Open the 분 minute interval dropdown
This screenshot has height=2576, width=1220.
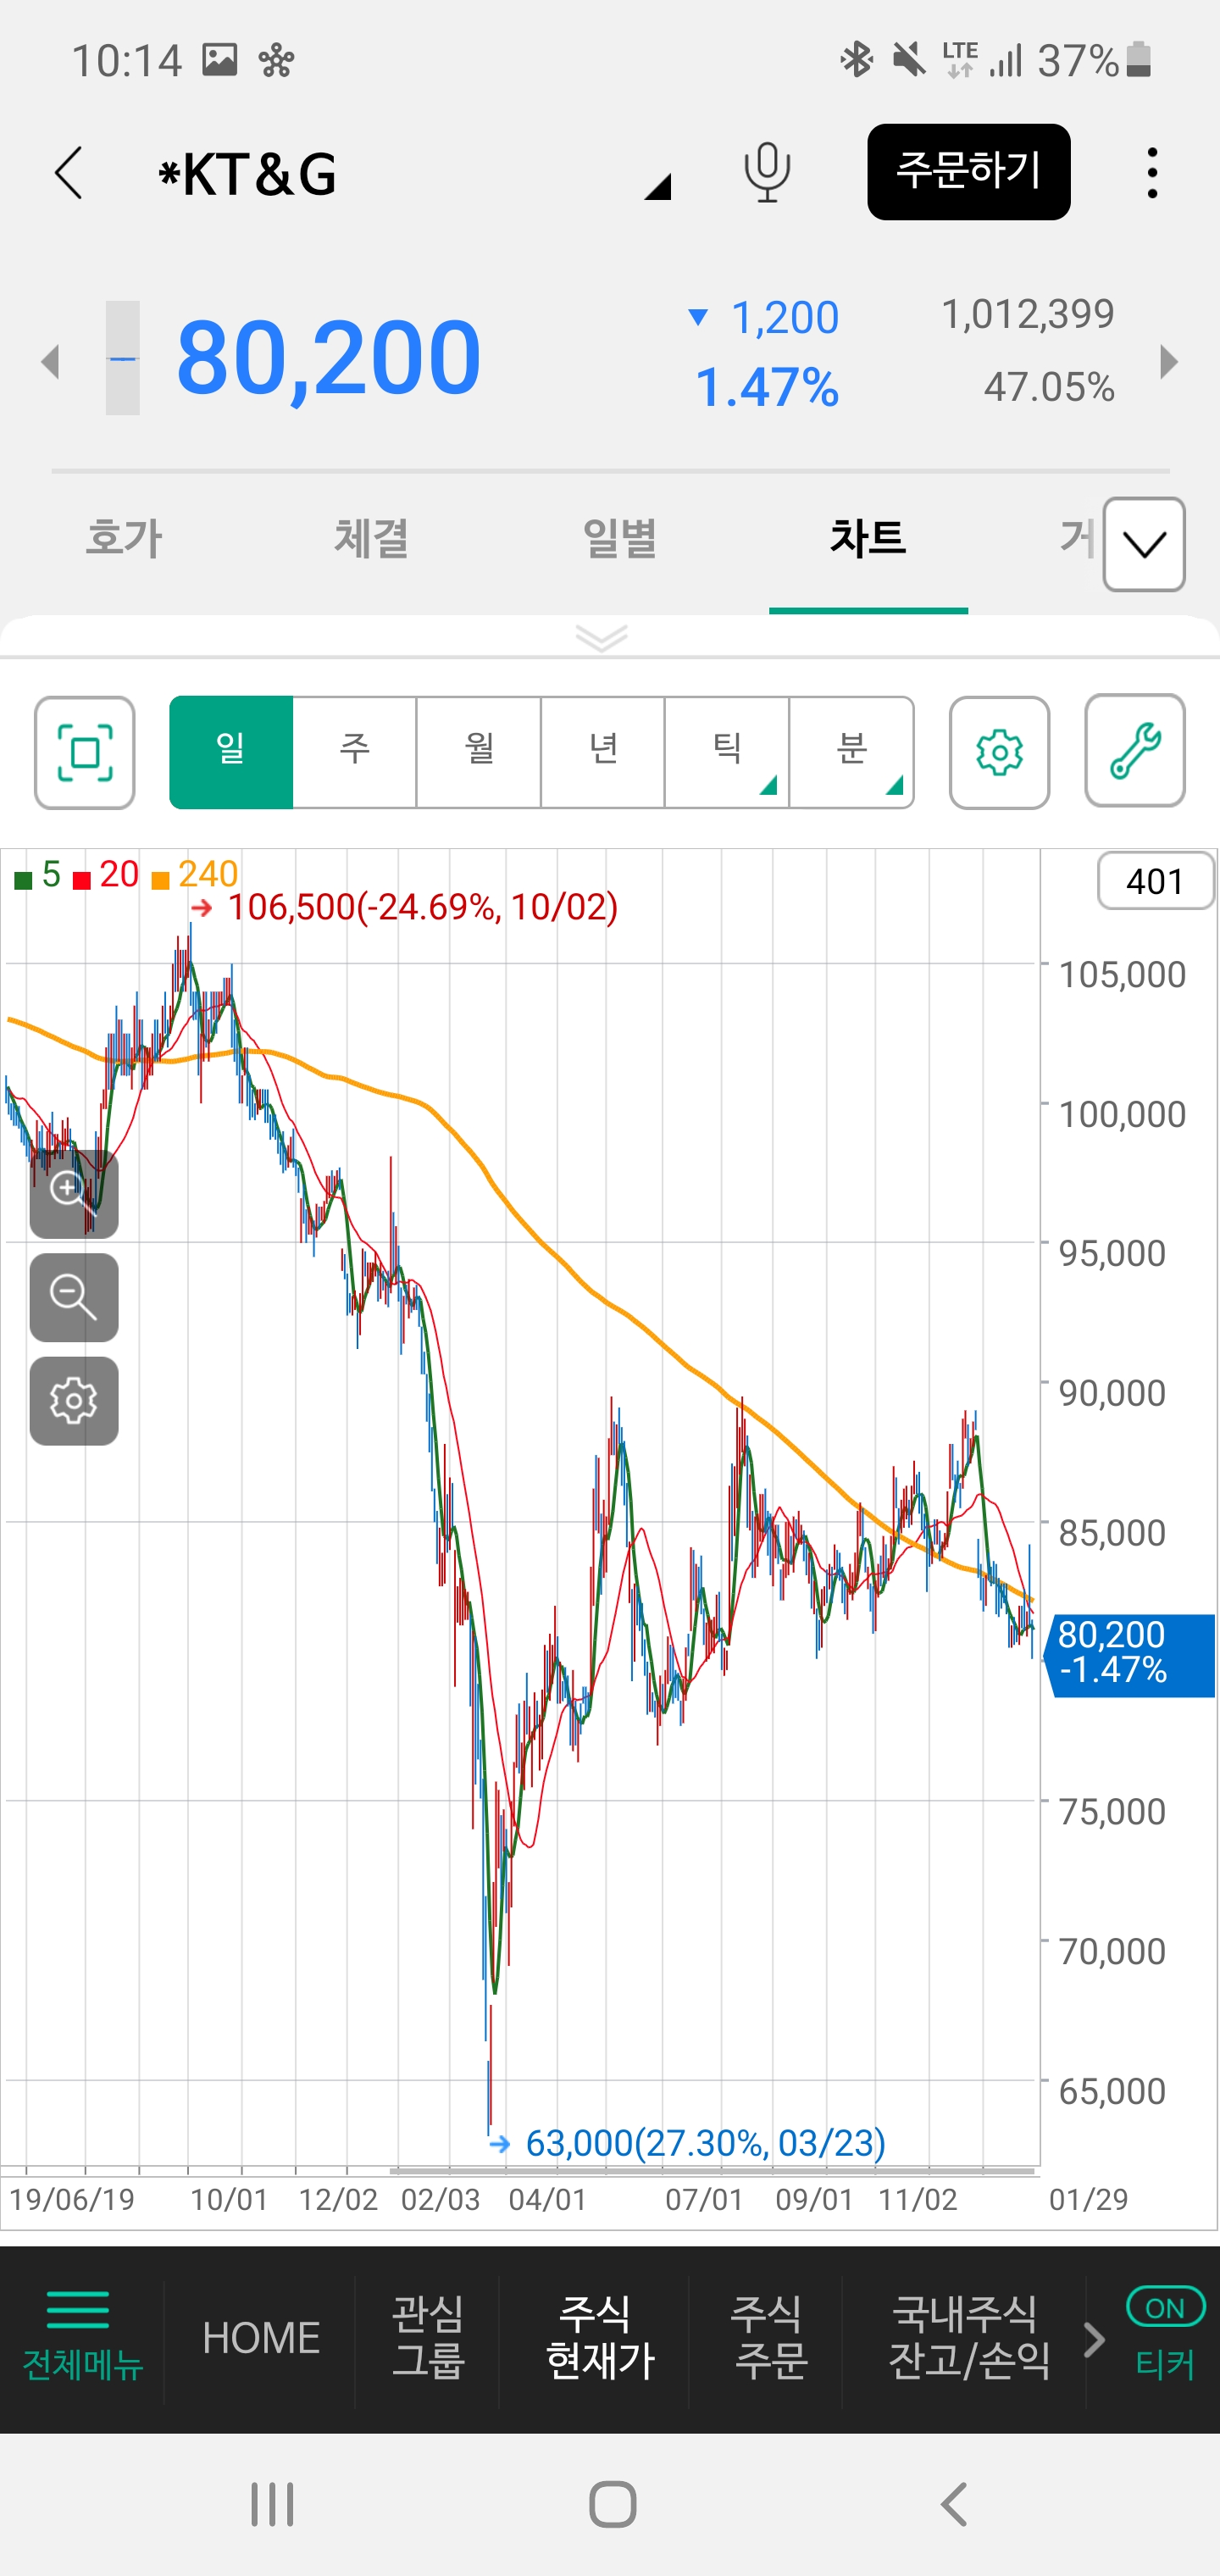point(852,752)
